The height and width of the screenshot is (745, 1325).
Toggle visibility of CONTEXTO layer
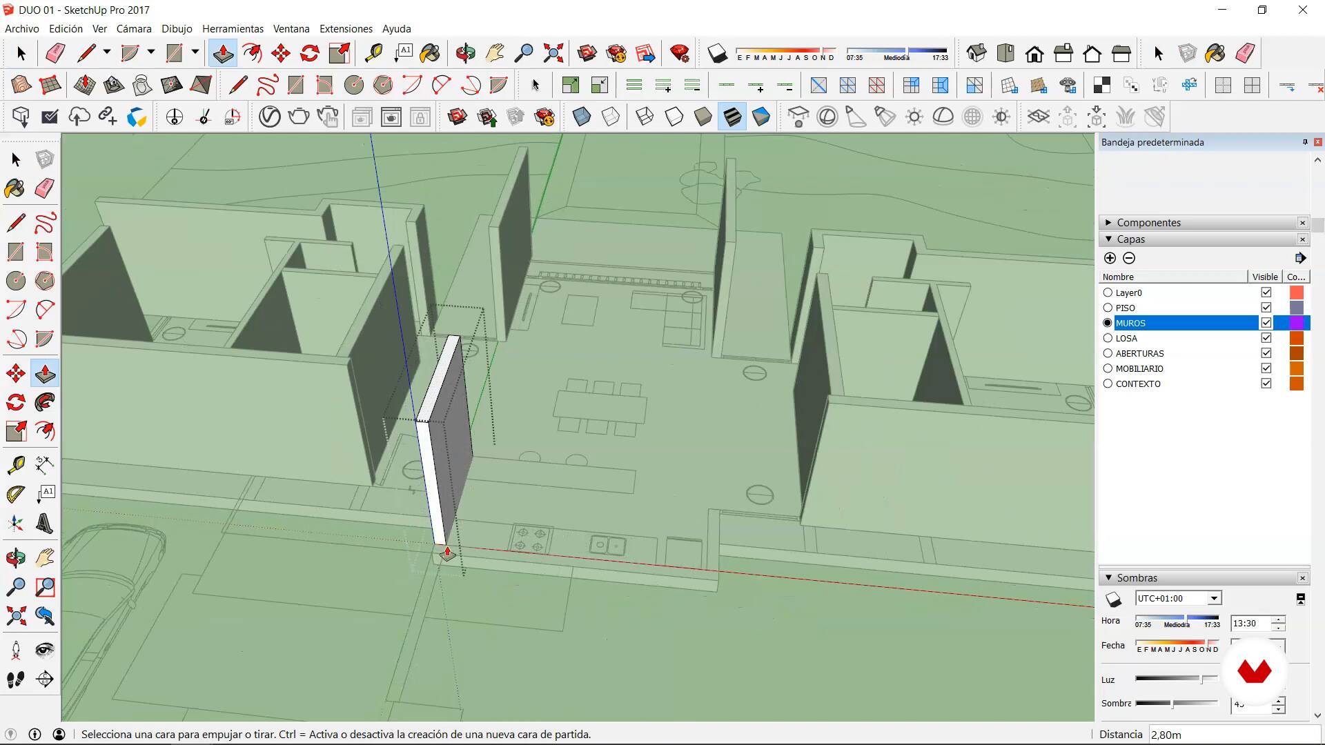[x=1266, y=384]
